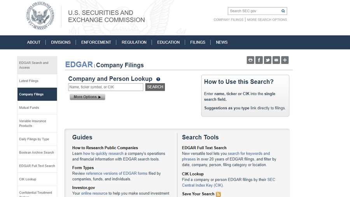This screenshot has height=197, width=350.
Task: Click the SEC seal logo
Action: click(40, 16)
